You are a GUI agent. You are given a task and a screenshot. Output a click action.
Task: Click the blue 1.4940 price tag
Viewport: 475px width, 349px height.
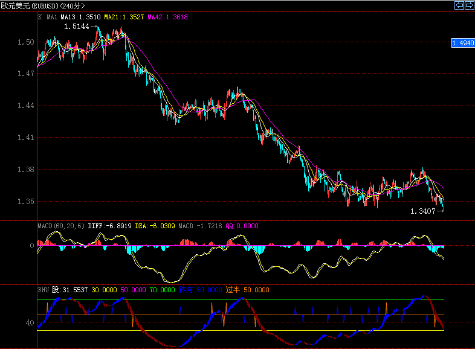[x=462, y=43]
